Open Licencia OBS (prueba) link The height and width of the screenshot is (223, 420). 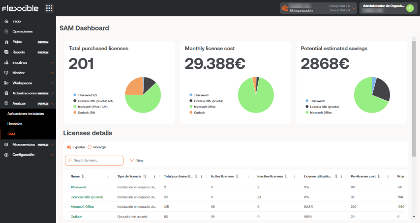point(87,197)
